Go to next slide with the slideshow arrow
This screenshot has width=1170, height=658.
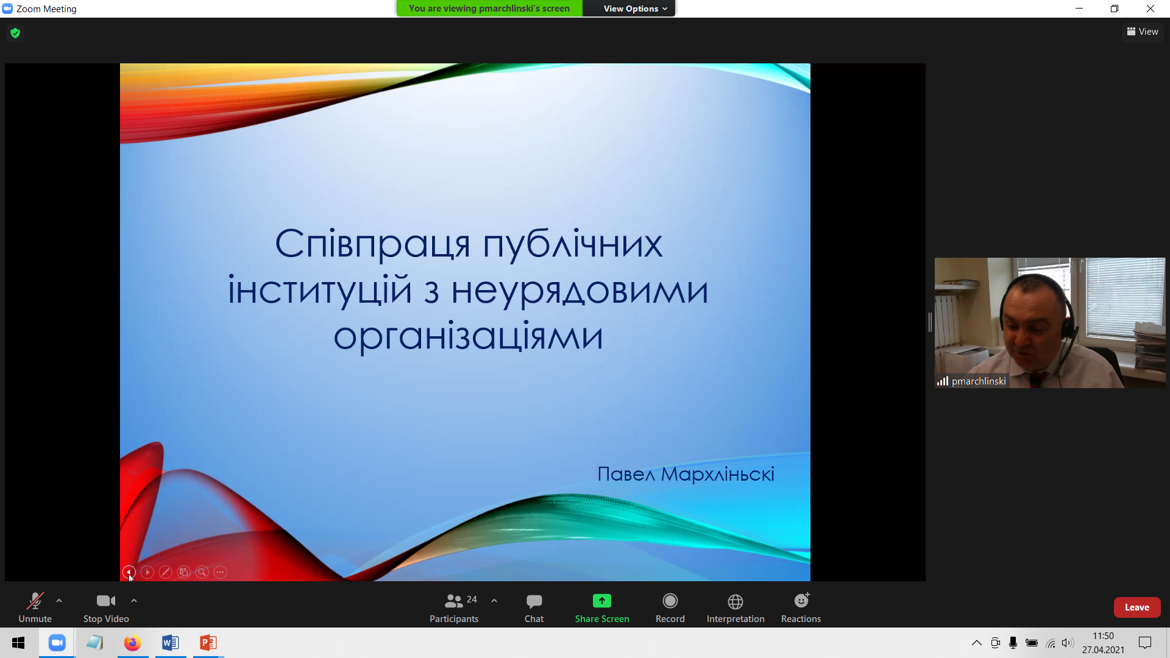coord(147,572)
